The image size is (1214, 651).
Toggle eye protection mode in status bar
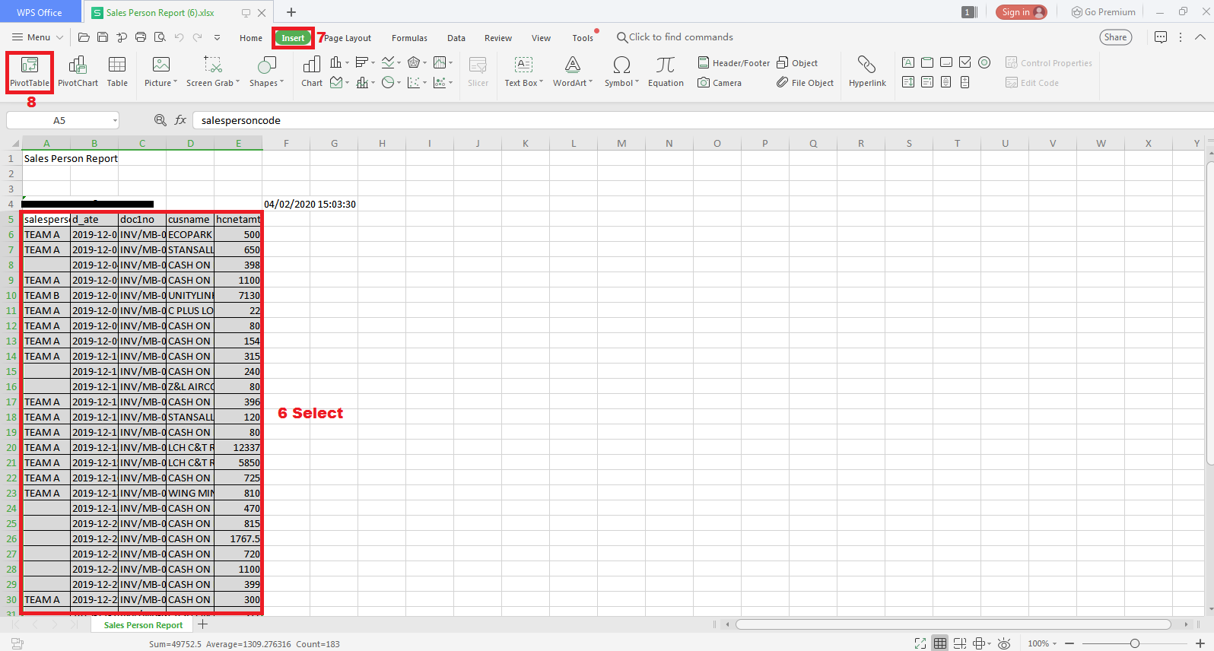1004,643
